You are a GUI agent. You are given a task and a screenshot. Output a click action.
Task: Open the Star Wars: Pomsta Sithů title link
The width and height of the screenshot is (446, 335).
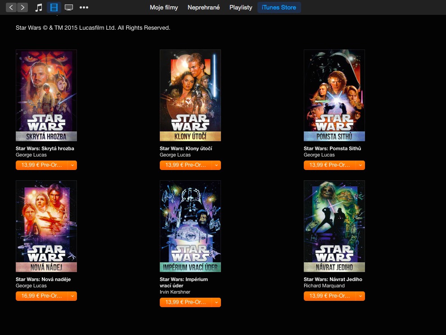click(333, 148)
